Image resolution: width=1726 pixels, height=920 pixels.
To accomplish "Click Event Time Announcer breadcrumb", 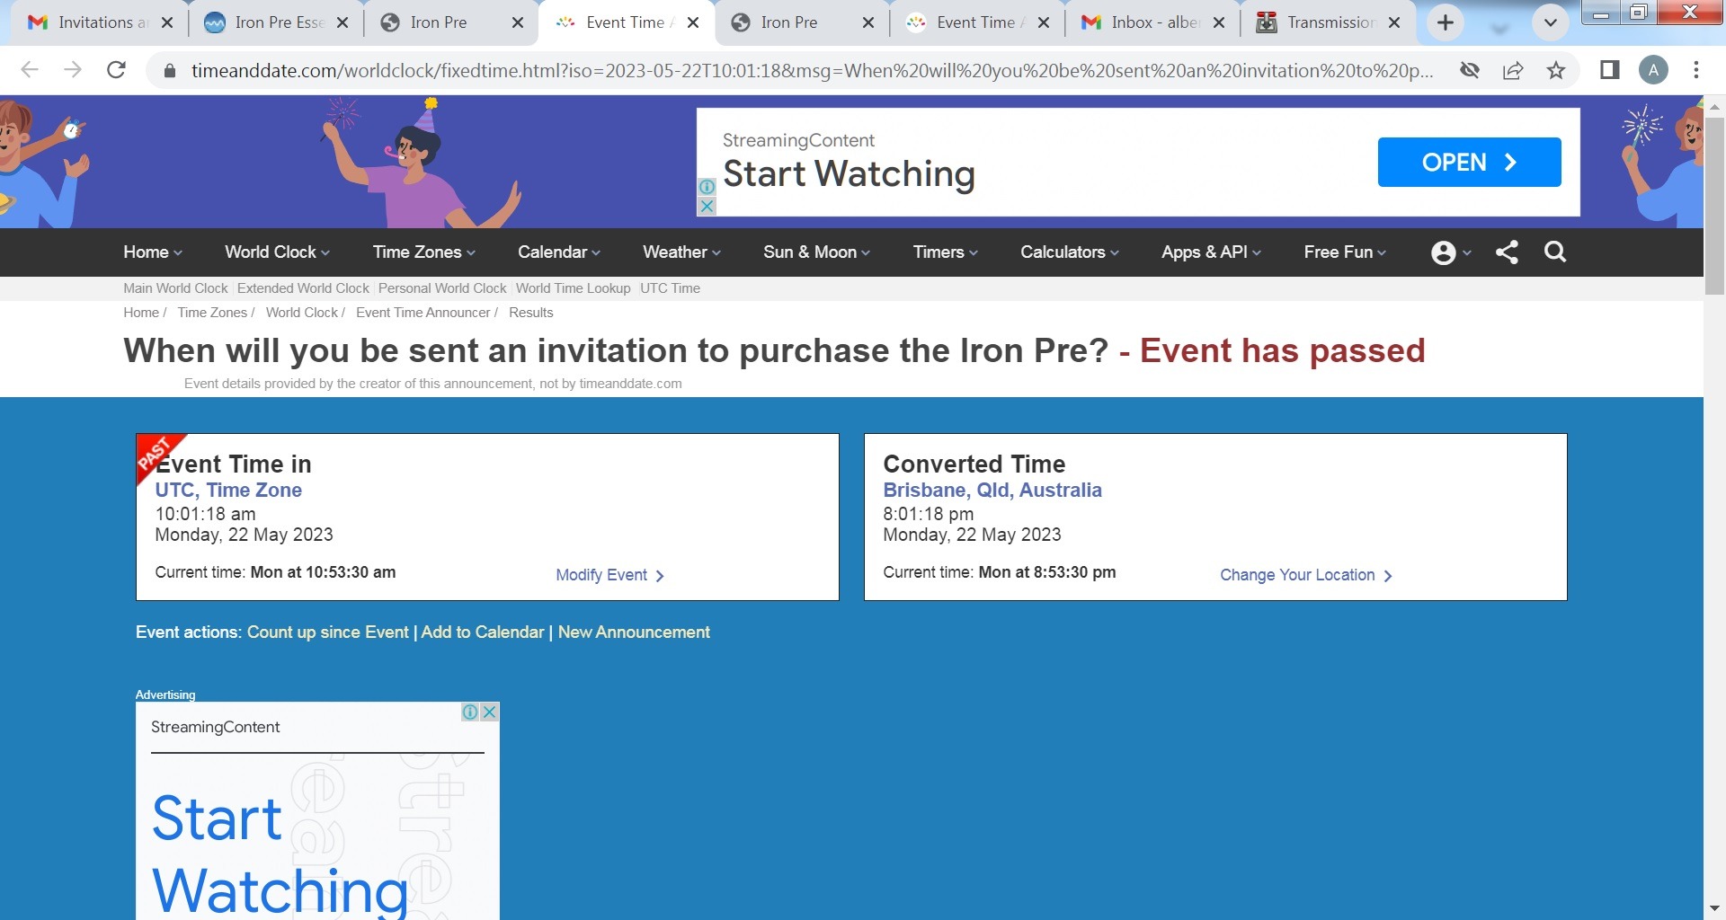I will tap(423, 313).
